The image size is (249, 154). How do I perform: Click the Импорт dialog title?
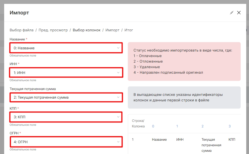coord(19,13)
